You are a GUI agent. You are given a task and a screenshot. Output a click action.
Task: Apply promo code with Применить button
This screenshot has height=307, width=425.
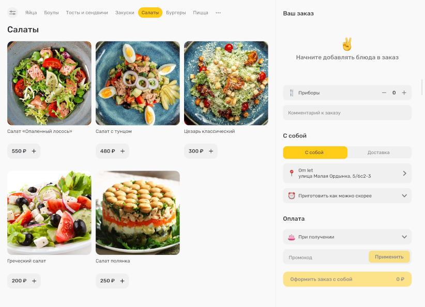389,257
